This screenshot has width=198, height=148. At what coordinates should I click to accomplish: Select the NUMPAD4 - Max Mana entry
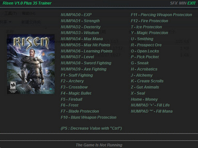(x=82, y=39)
